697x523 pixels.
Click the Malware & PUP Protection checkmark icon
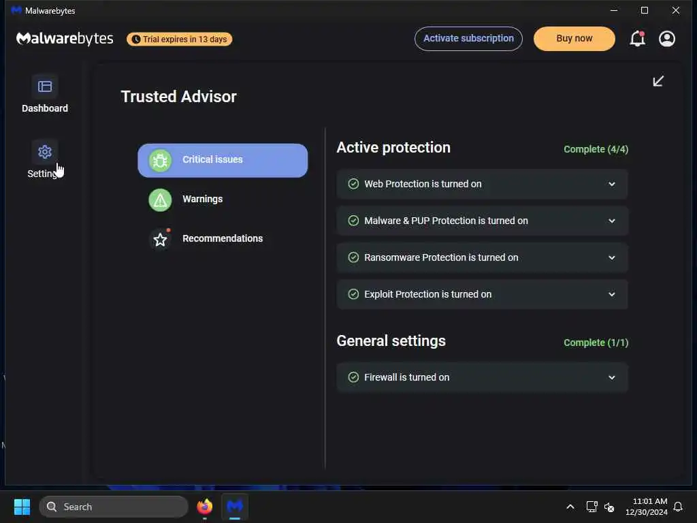(353, 221)
